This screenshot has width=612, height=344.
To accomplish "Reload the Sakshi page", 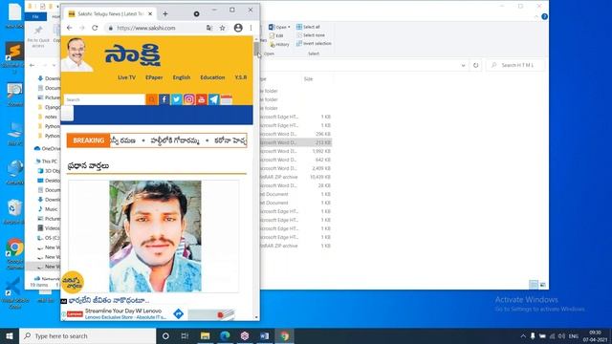I will [95, 28].
